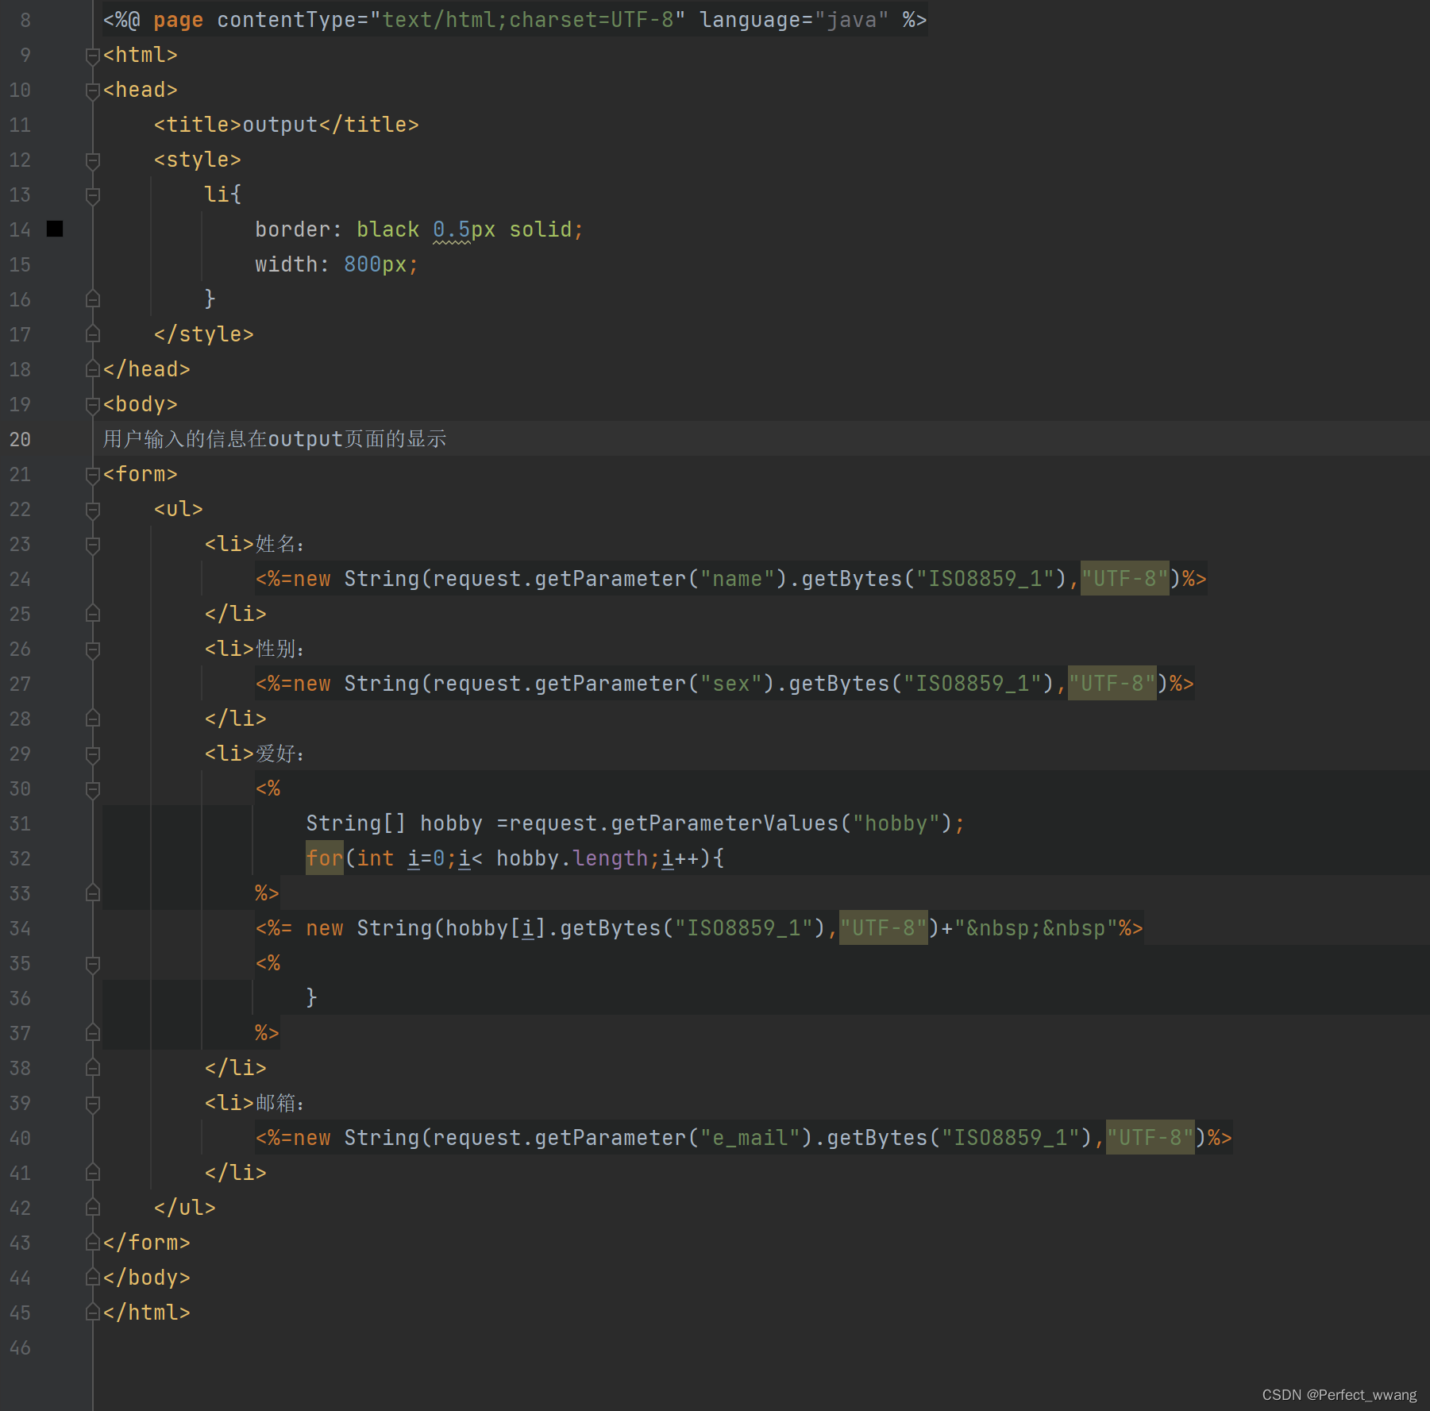Collapse the head tag fold marker on line 10
1430x1411 pixels.
[x=92, y=91]
